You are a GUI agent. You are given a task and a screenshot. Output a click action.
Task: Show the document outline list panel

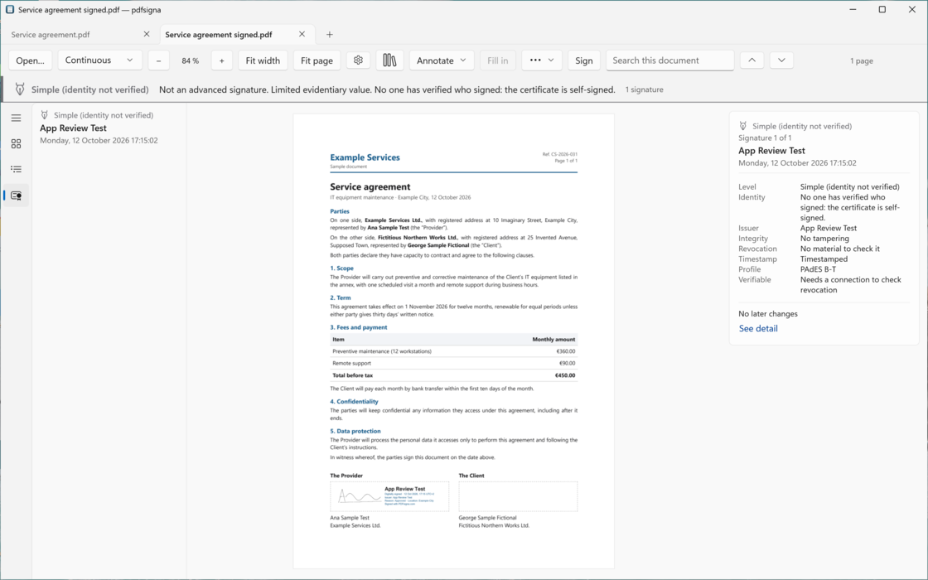click(x=16, y=169)
